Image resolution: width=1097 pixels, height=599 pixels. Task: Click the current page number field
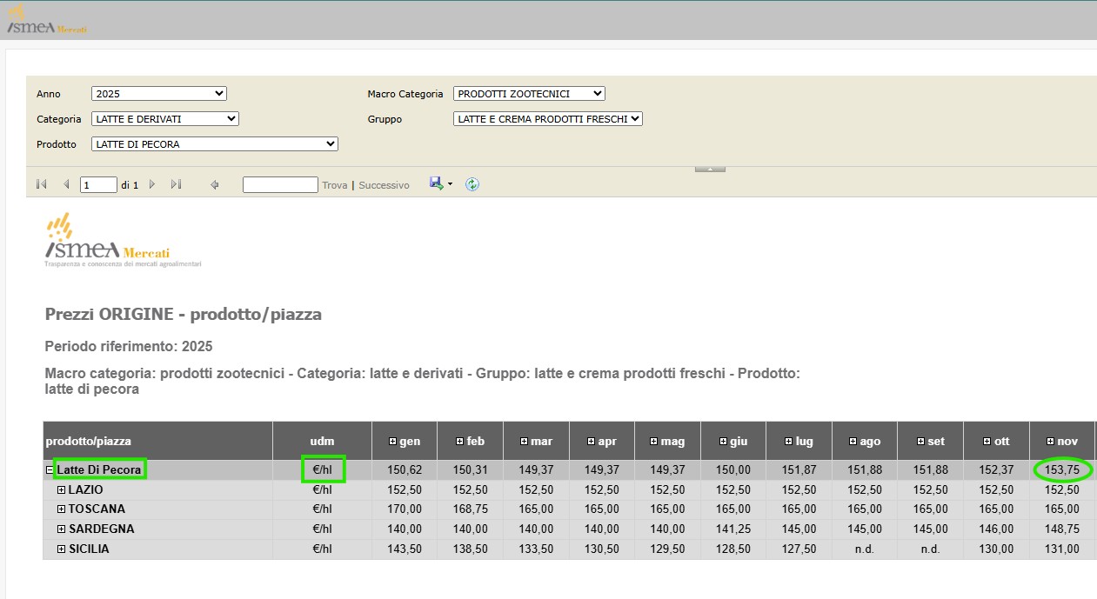pyautogui.click(x=98, y=184)
